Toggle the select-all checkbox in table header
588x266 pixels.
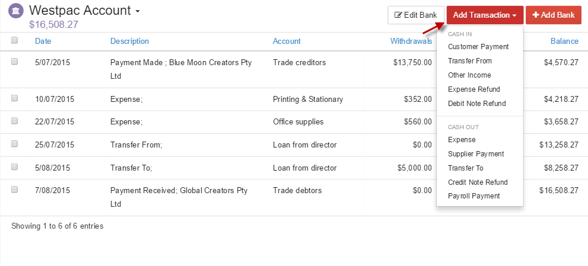pyautogui.click(x=15, y=40)
